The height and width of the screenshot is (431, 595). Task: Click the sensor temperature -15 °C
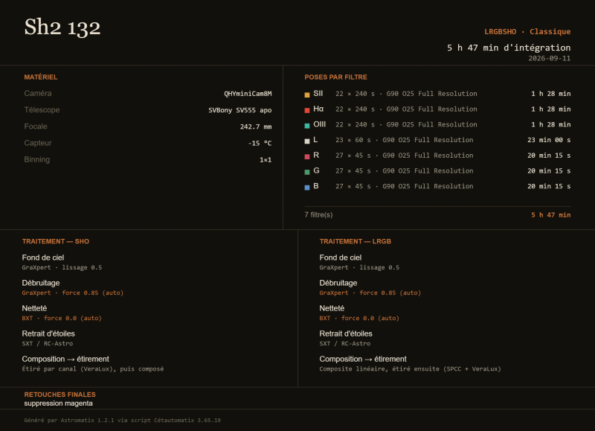click(260, 143)
